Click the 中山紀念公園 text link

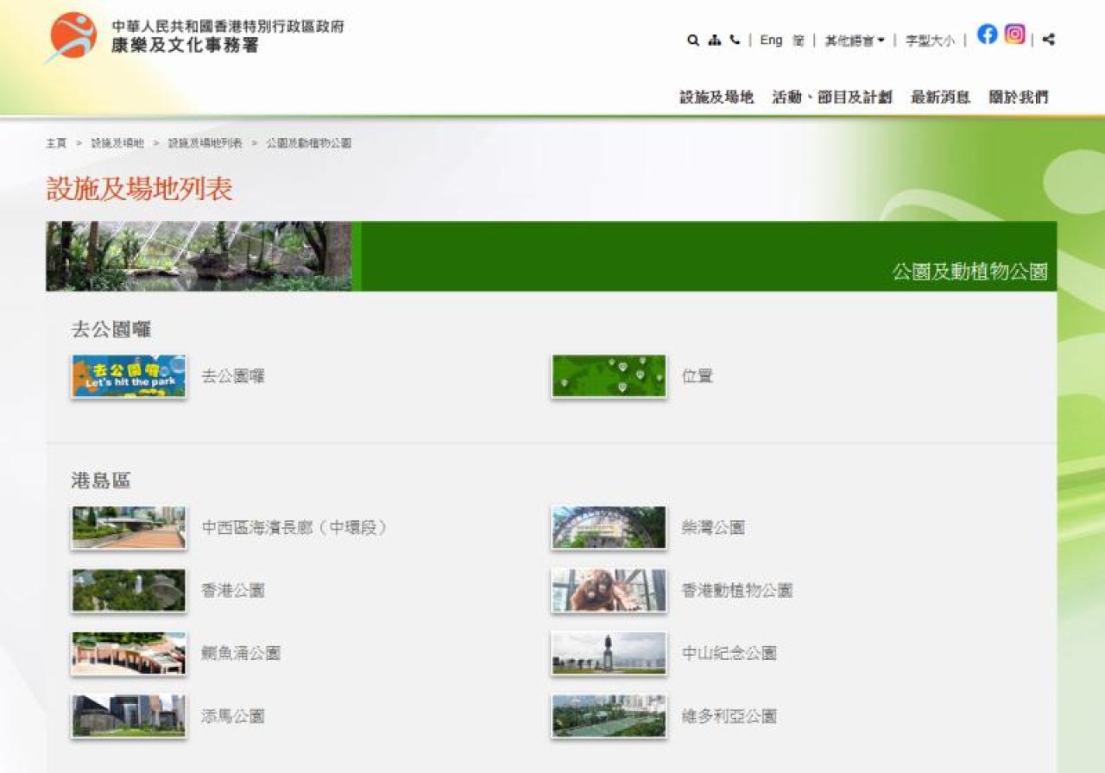tap(729, 653)
